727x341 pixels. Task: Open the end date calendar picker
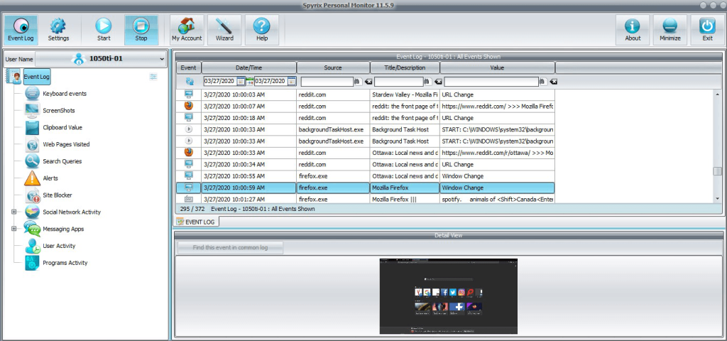coord(292,82)
